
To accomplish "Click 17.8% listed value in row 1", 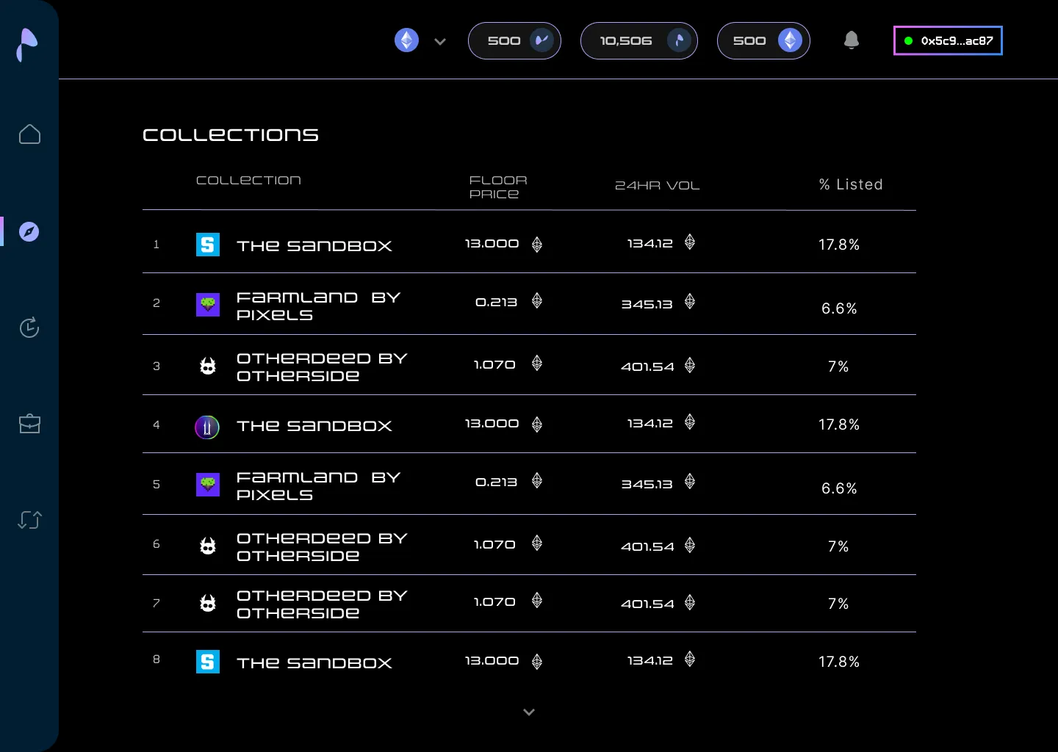I will pos(839,245).
